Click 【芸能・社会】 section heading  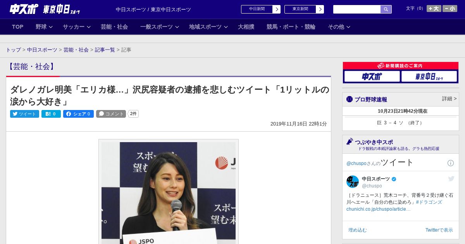pyautogui.click(x=31, y=67)
